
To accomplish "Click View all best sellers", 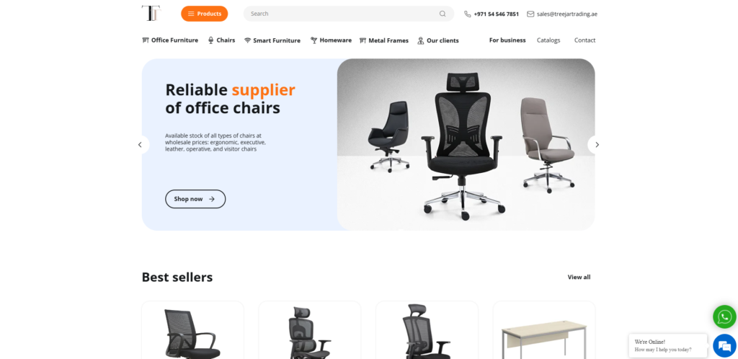I will [x=579, y=277].
